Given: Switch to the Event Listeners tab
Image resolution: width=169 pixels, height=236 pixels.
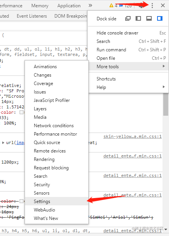Looking at the screenshot, I should pyautogui.click(x=32, y=16).
